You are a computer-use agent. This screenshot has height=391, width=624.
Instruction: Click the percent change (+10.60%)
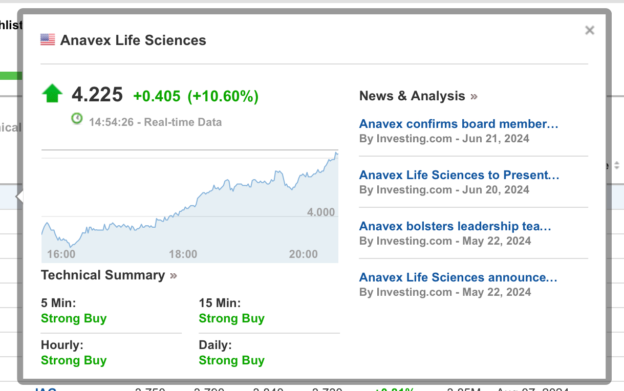[x=223, y=96]
